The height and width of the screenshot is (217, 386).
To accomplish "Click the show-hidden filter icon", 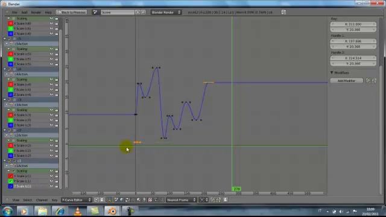I will (102, 200).
